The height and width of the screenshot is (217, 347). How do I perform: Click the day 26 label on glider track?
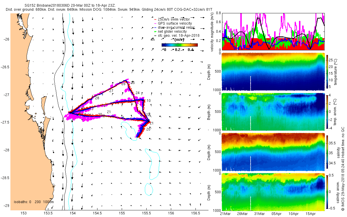pyautogui.click(x=123, y=84)
